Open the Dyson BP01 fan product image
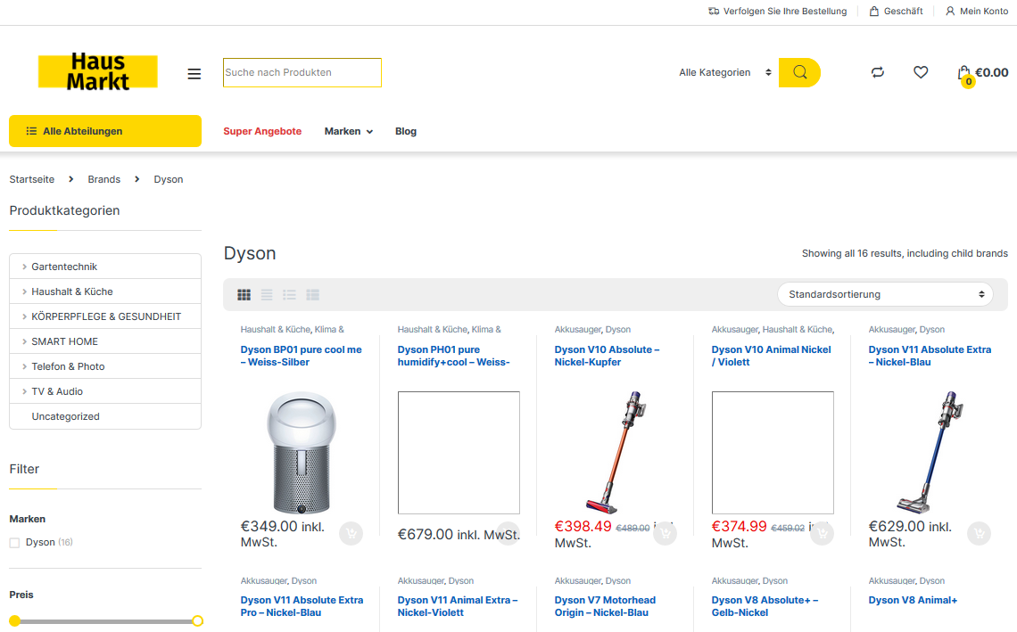 click(302, 453)
